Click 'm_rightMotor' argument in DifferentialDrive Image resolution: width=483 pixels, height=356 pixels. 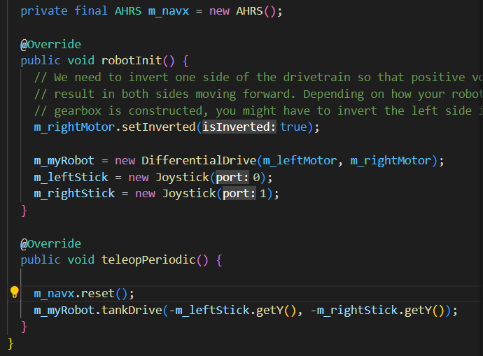391,161
